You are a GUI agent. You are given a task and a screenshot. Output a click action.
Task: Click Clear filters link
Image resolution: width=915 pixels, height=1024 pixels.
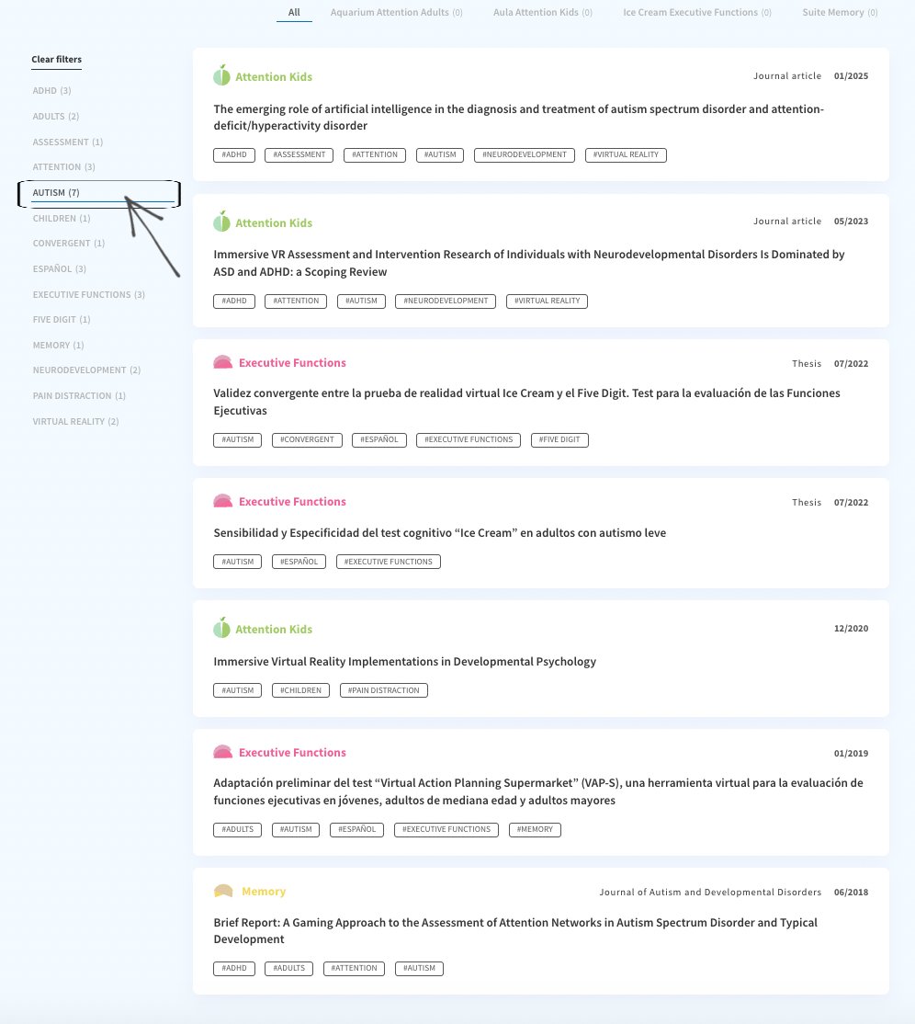point(57,60)
